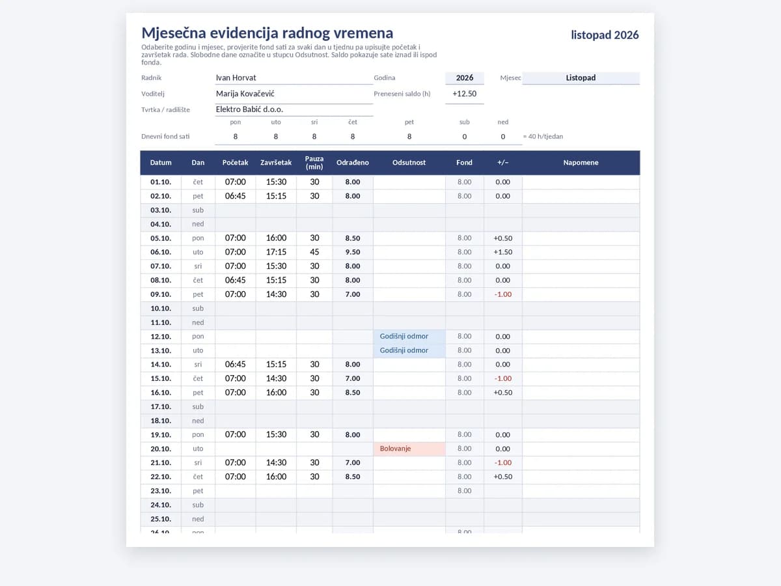This screenshot has height=586, width=781.
Task: Click end time 15:15 for 02.10.
Action: pos(276,196)
